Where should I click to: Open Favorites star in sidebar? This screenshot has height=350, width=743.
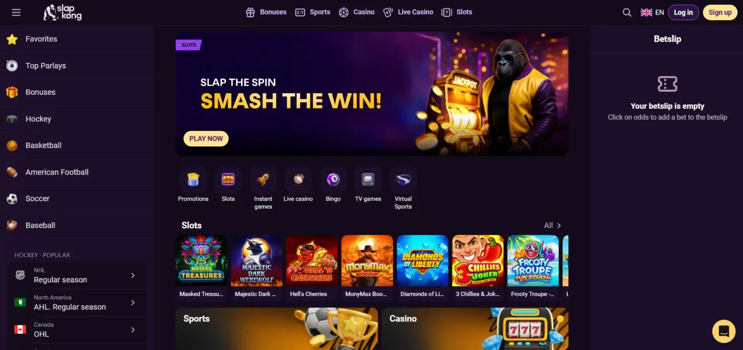(12, 39)
